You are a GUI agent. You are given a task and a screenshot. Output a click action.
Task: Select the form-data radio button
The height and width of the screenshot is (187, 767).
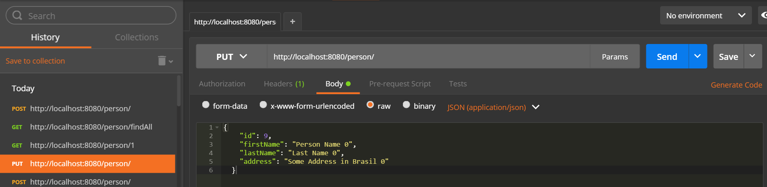pyautogui.click(x=206, y=105)
